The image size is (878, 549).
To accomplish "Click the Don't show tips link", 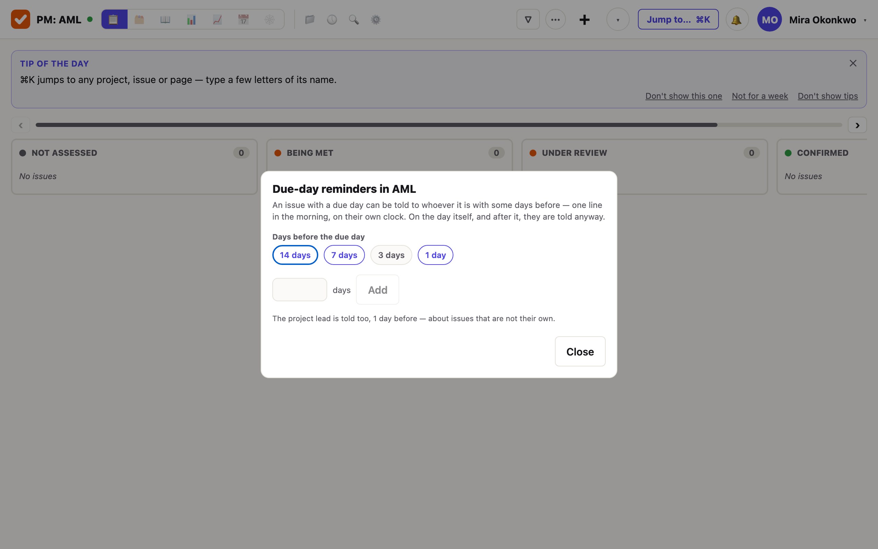I will tap(828, 96).
